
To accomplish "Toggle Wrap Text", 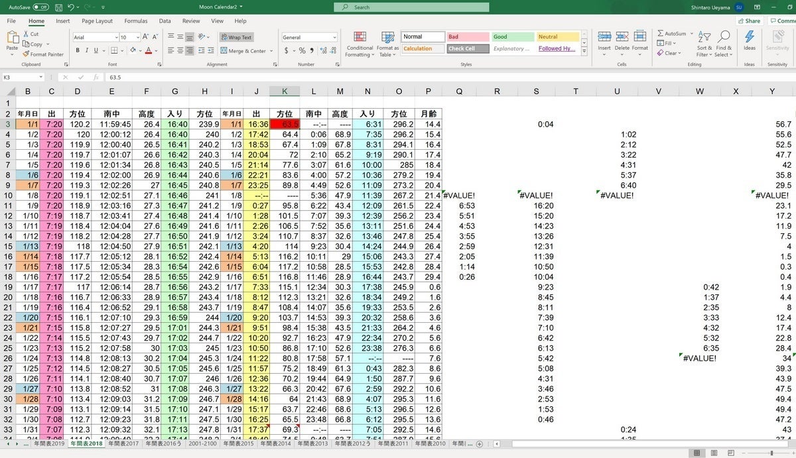I will [x=236, y=37].
